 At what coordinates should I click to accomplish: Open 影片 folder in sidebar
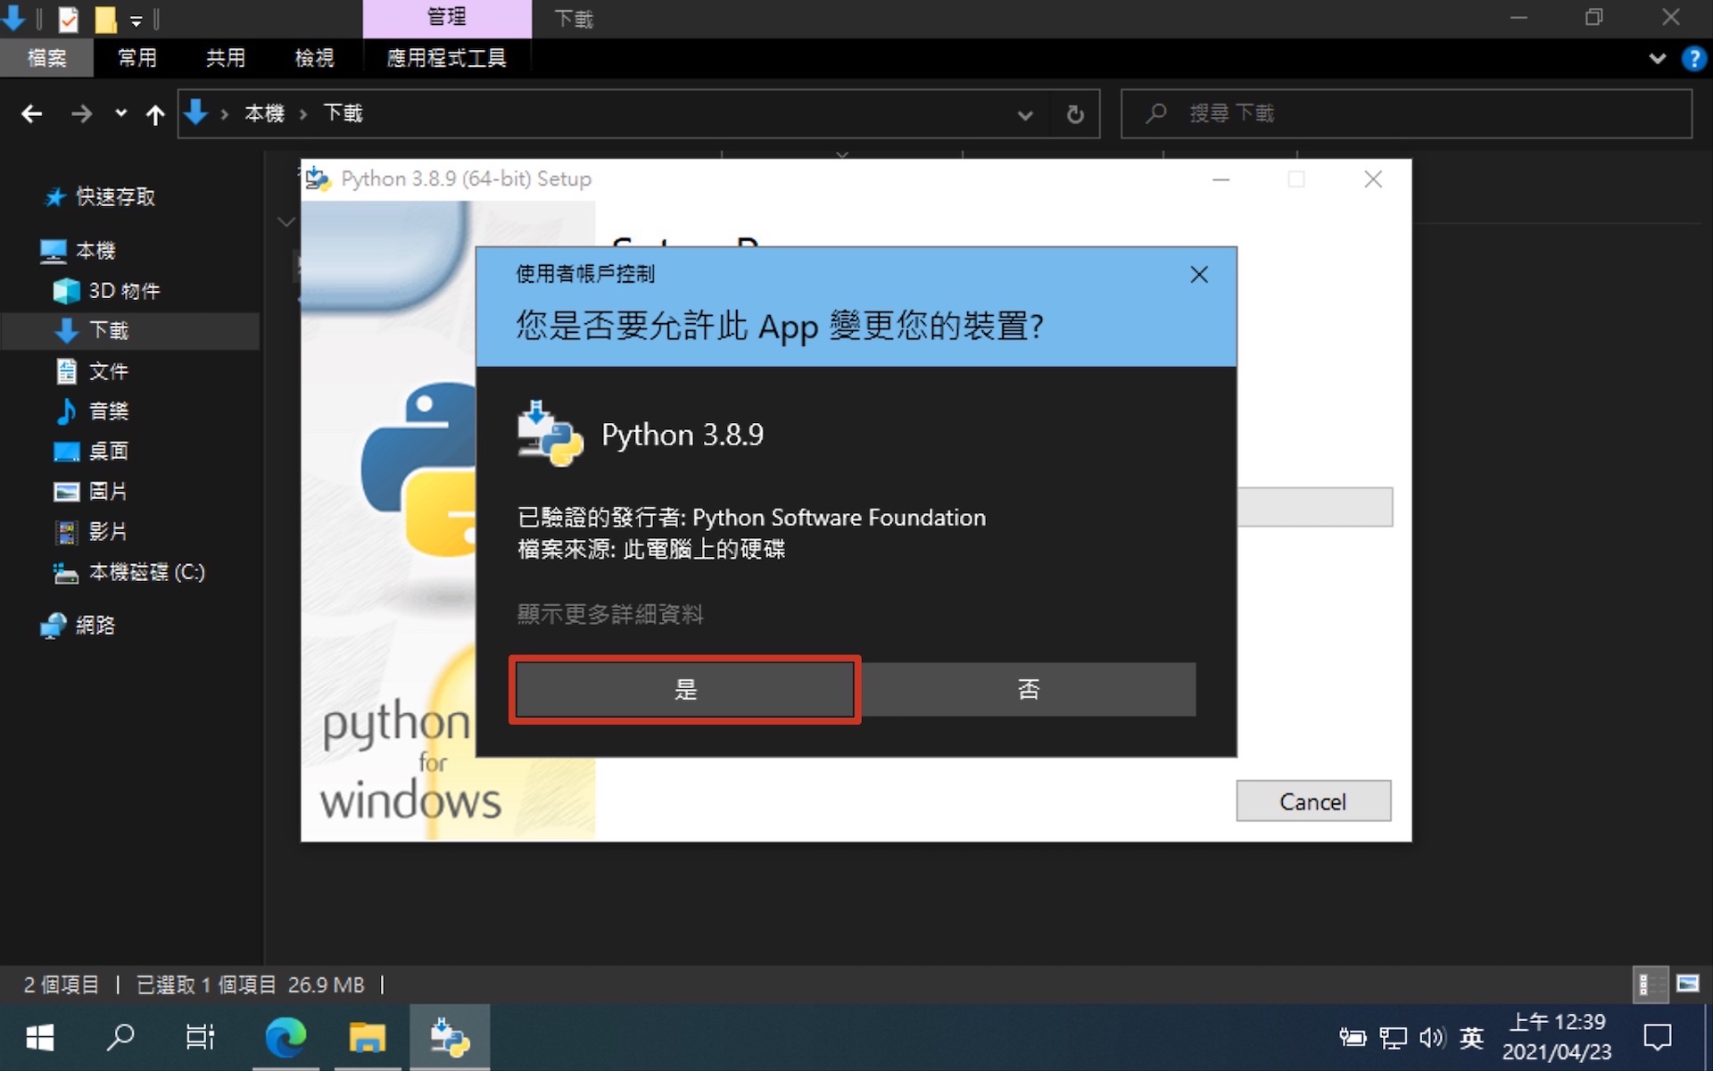point(93,532)
